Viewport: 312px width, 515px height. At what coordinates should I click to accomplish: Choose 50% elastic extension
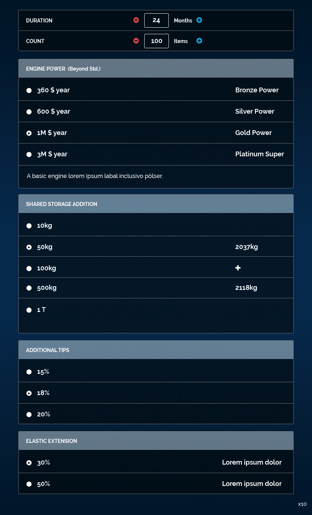(x=29, y=484)
